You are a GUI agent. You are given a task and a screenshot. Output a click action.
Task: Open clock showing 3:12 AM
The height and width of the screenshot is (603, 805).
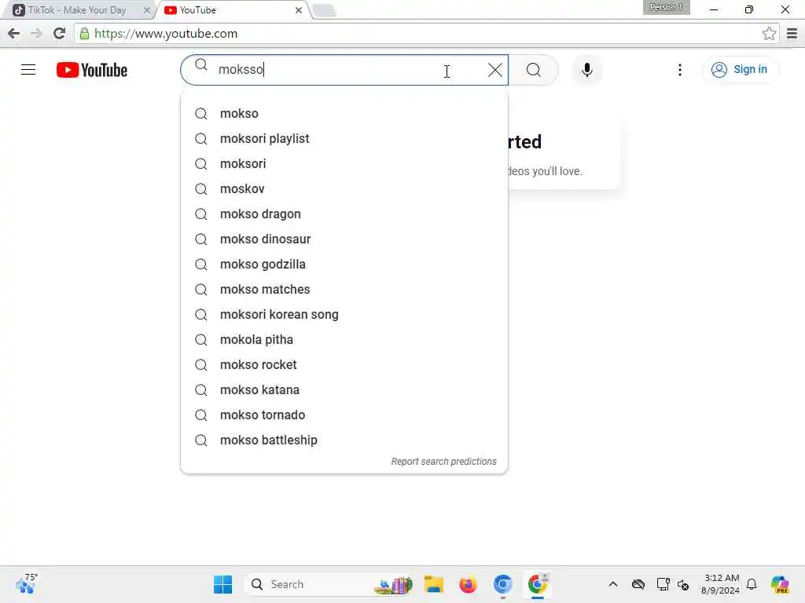pyautogui.click(x=720, y=584)
